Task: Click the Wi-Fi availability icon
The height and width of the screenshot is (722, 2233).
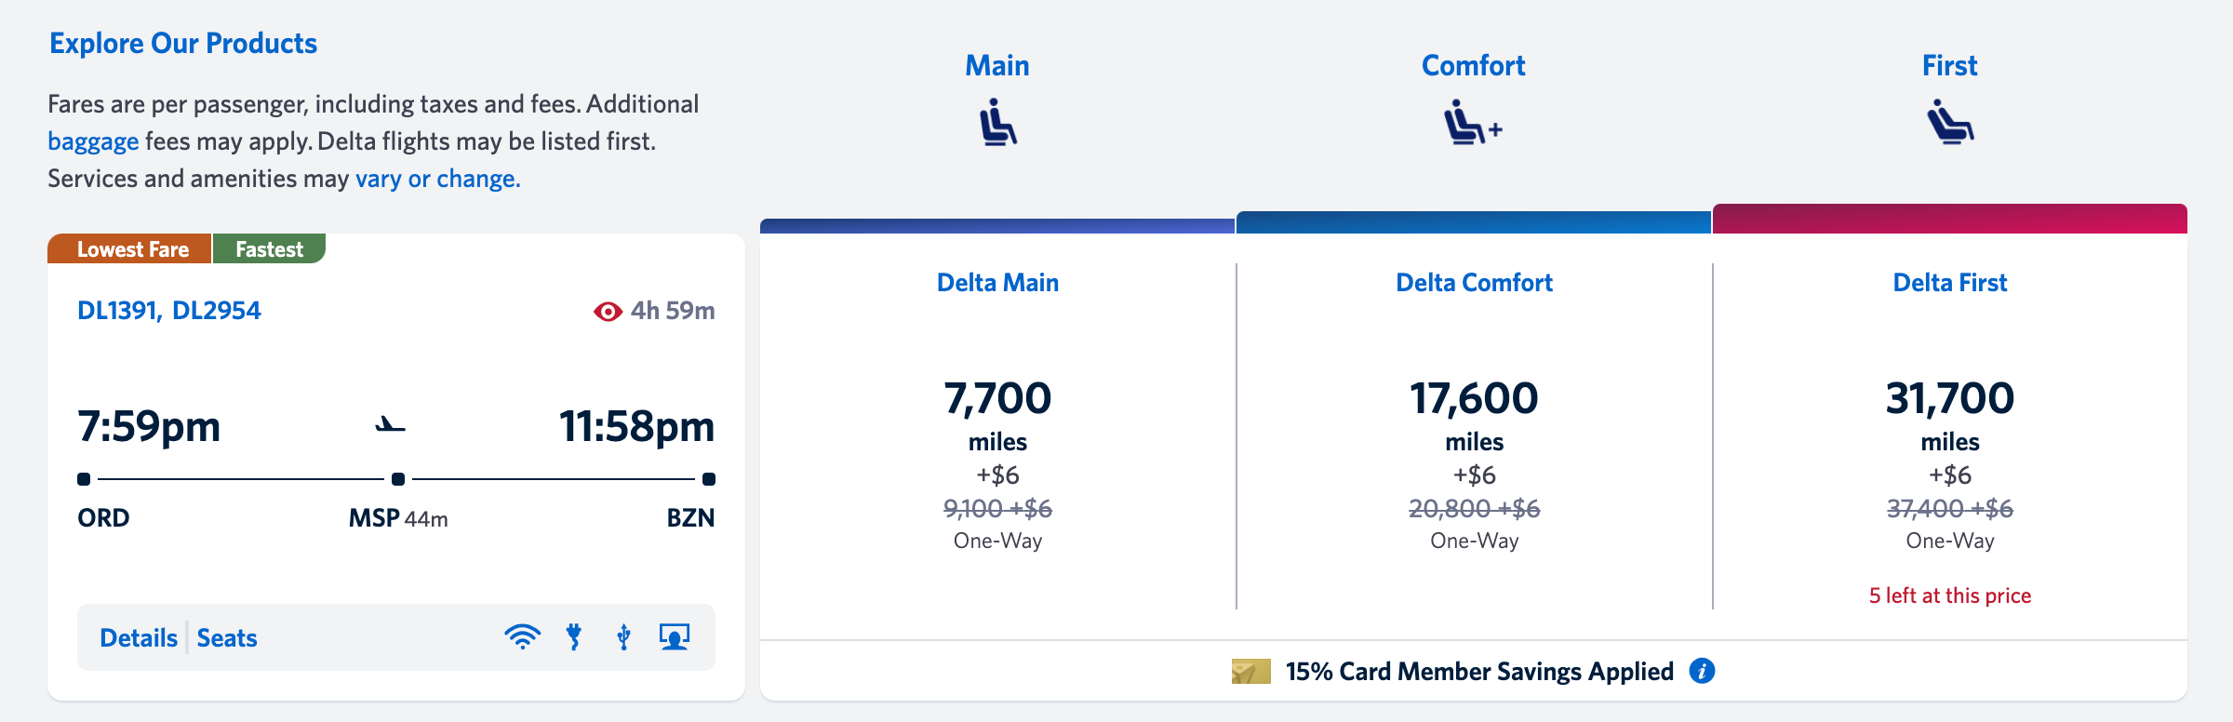Action: [524, 636]
